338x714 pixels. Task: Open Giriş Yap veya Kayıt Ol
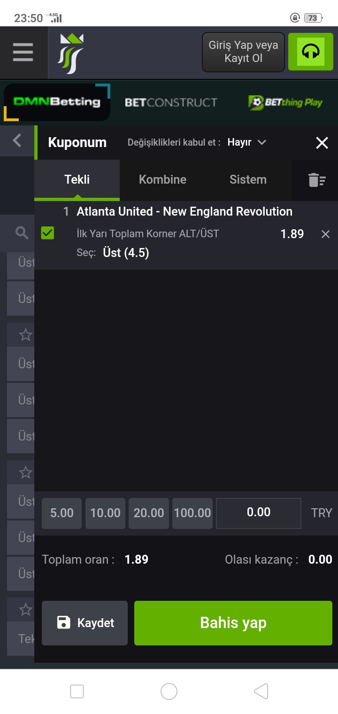(243, 52)
